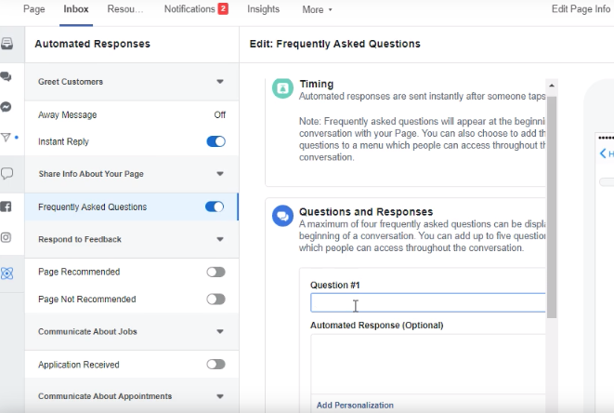The width and height of the screenshot is (614, 413).
Task: Disable the Instant Reply toggle
Action: click(216, 142)
